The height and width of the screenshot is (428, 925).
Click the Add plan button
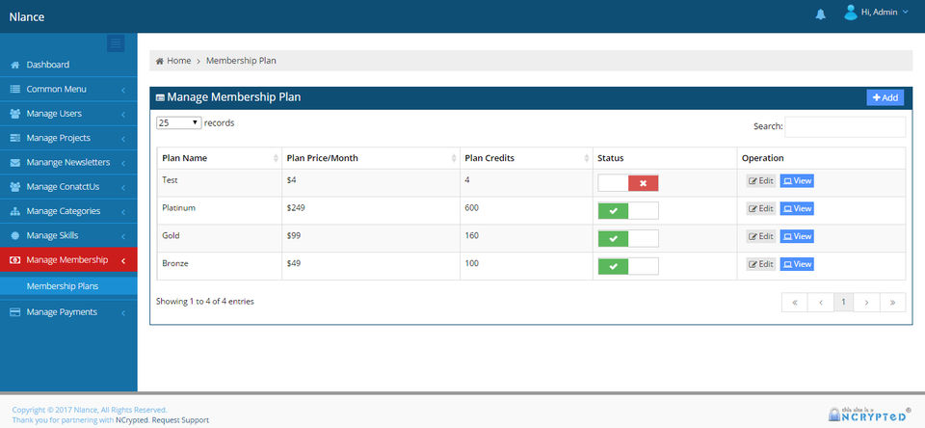(885, 98)
